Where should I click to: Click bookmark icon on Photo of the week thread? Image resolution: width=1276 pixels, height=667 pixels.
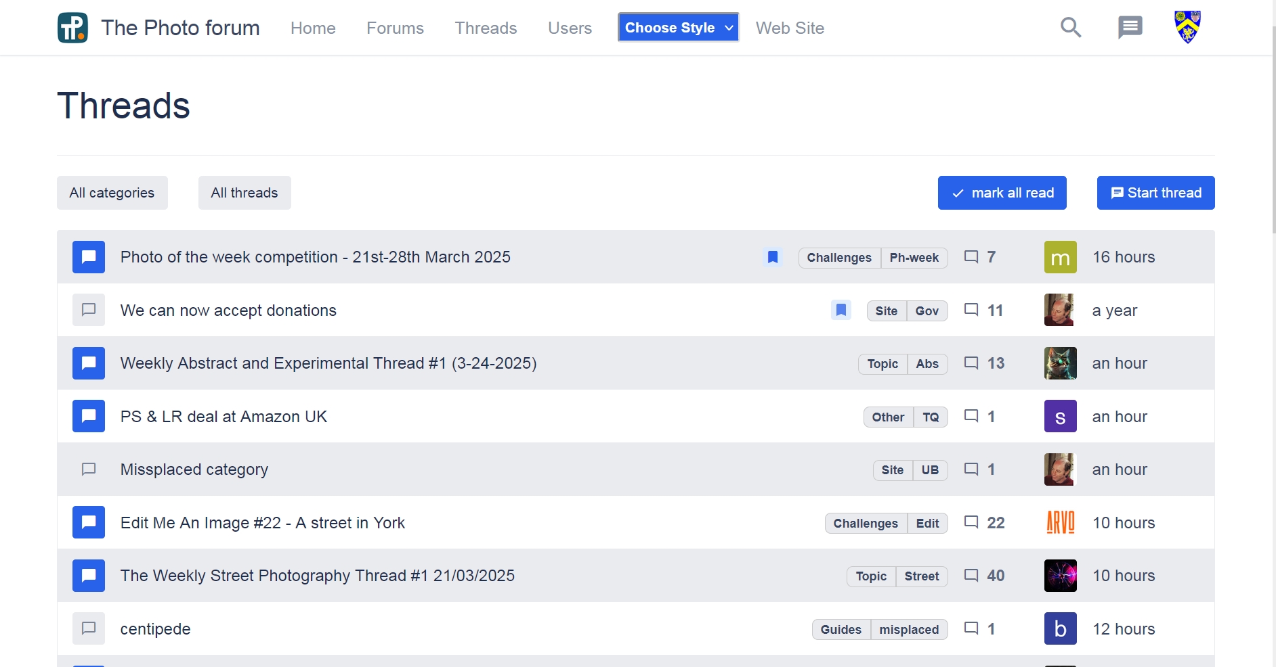773,257
